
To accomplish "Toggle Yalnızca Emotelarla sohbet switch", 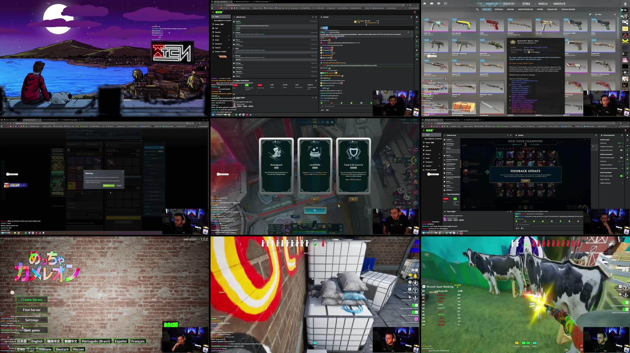I will click(621, 158).
